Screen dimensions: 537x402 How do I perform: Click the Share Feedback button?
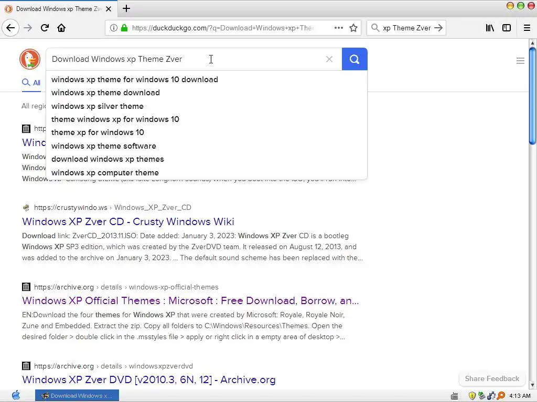coord(492,379)
